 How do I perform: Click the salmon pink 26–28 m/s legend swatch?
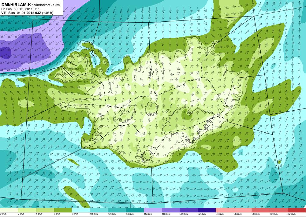pyautogui.click(x=243, y=210)
